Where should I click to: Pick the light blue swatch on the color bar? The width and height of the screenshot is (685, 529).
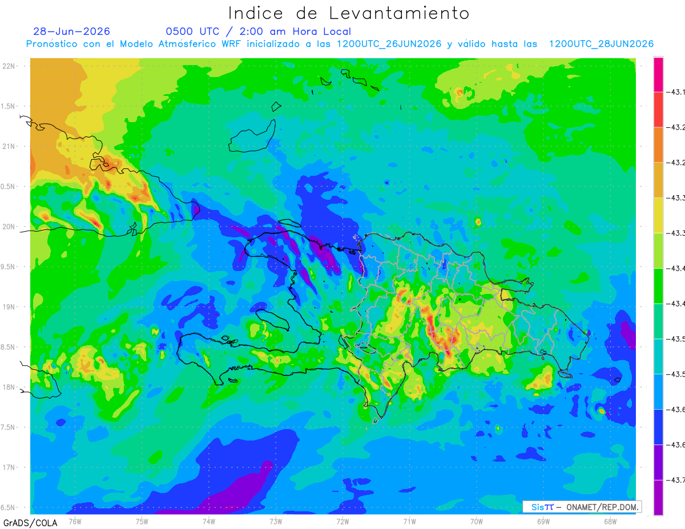658,391
